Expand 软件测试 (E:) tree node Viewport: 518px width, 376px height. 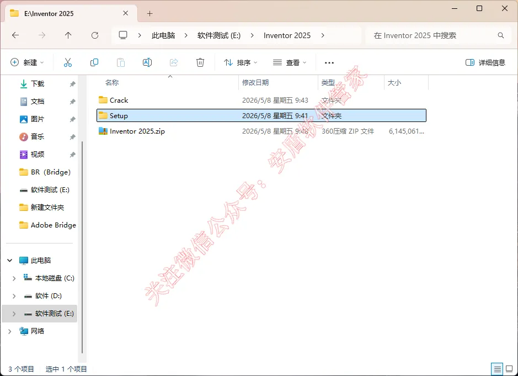[x=14, y=314]
